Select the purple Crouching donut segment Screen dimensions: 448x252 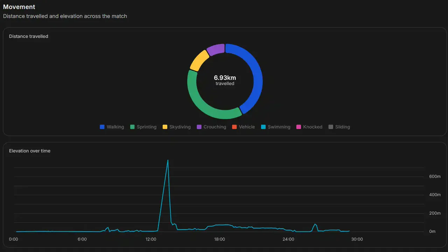pos(216,49)
